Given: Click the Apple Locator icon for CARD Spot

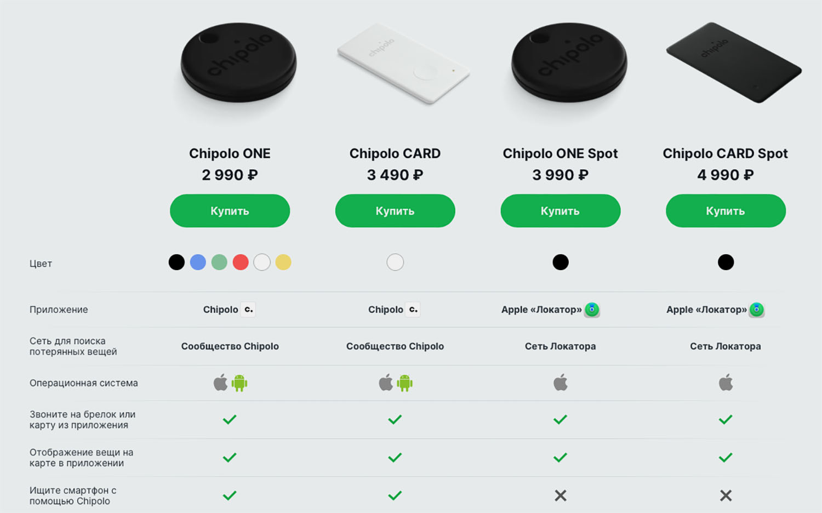Looking at the screenshot, I should pos(756,310).
